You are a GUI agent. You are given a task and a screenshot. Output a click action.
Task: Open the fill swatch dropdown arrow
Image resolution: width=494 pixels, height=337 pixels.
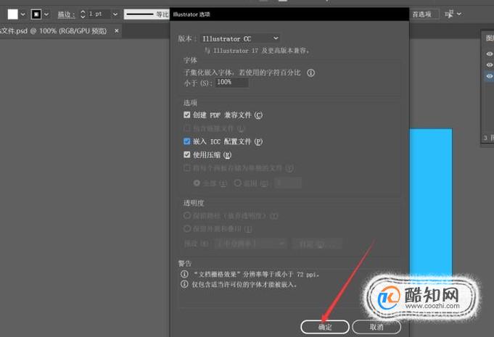[22, 14]
